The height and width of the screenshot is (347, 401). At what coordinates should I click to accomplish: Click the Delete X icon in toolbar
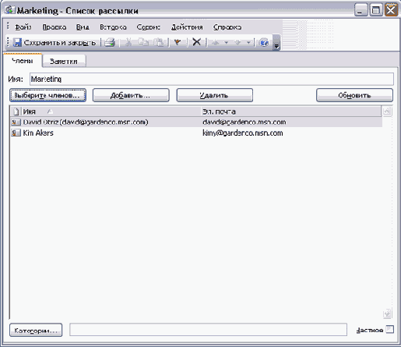197,42
